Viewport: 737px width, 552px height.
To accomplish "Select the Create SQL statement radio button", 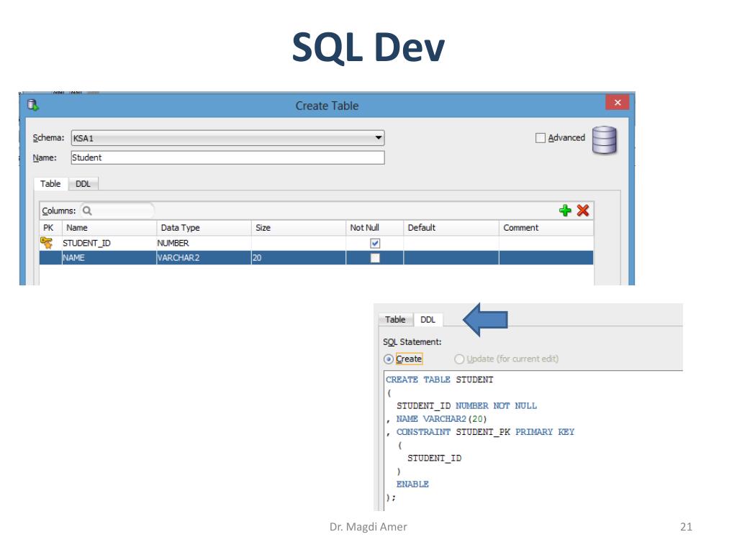I will click(388, 359).
